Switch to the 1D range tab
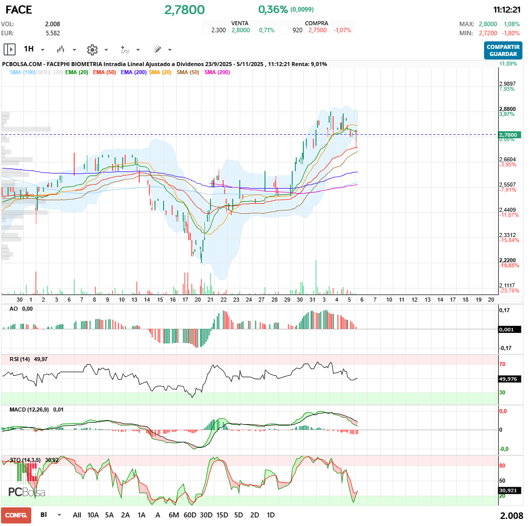Screen dimensions: 530x526 [270, 515]
